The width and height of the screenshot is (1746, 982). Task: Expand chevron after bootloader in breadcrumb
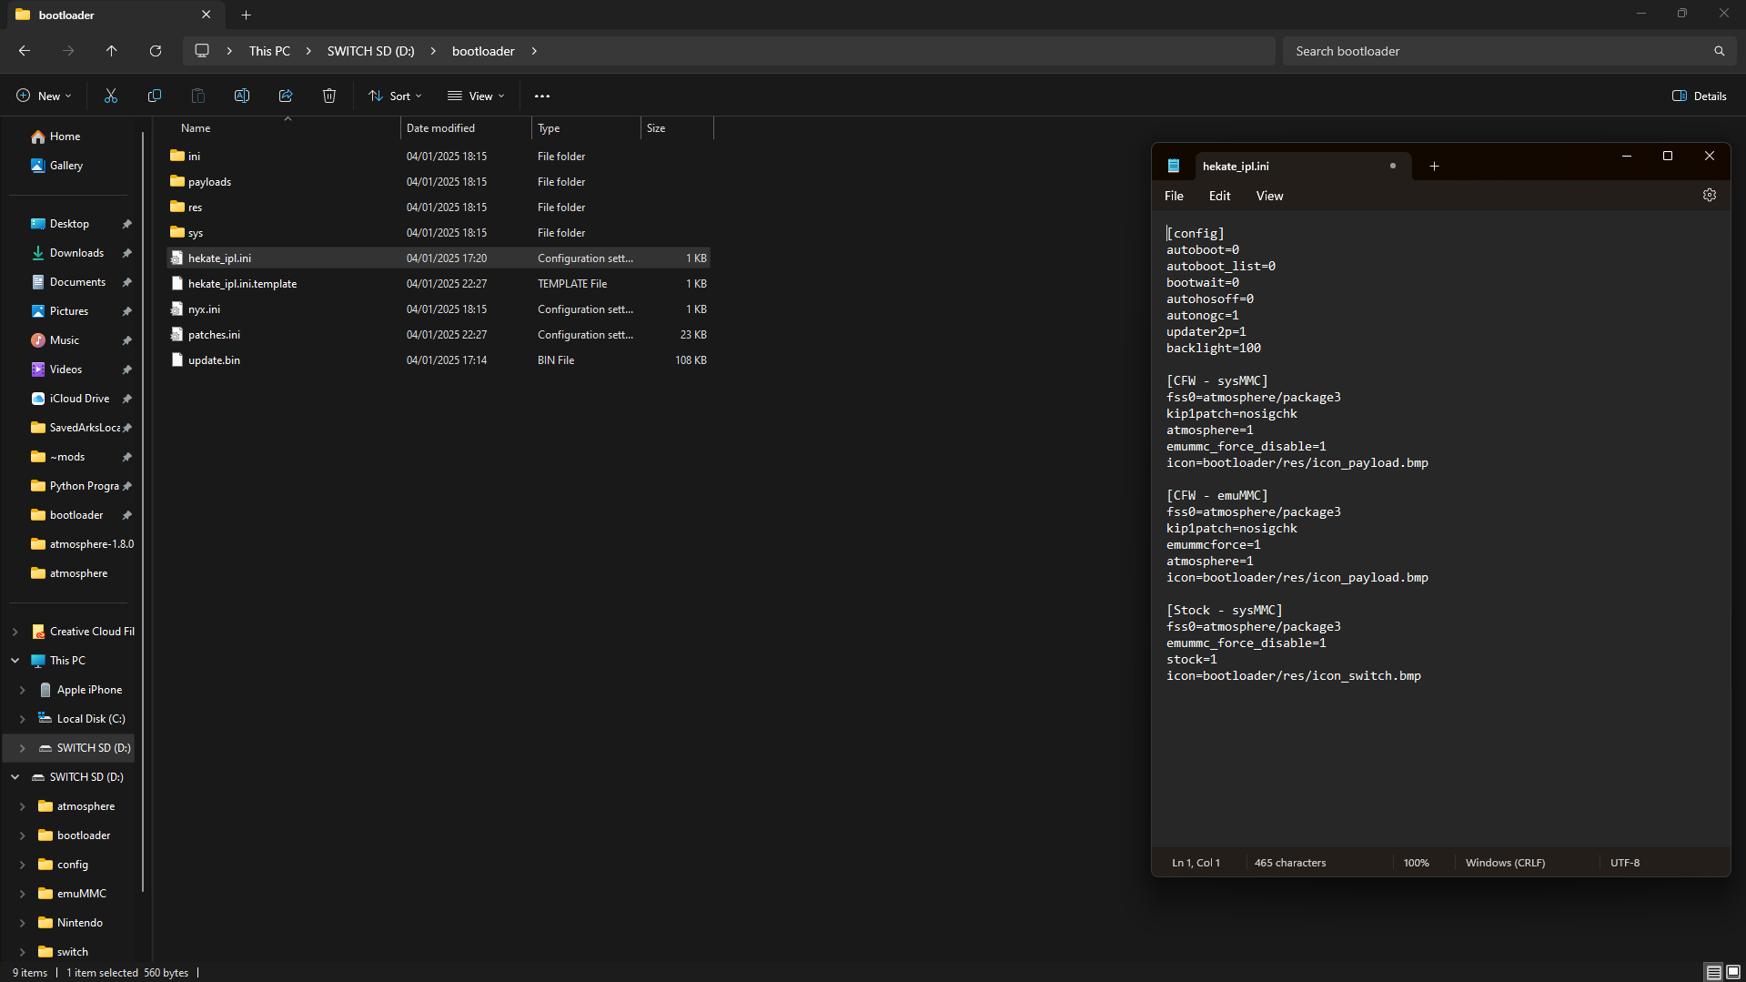pos(534,51)
